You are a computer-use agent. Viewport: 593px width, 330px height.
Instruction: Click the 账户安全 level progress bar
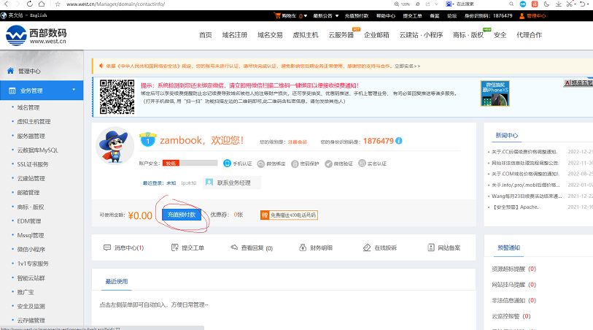(190, 163)
